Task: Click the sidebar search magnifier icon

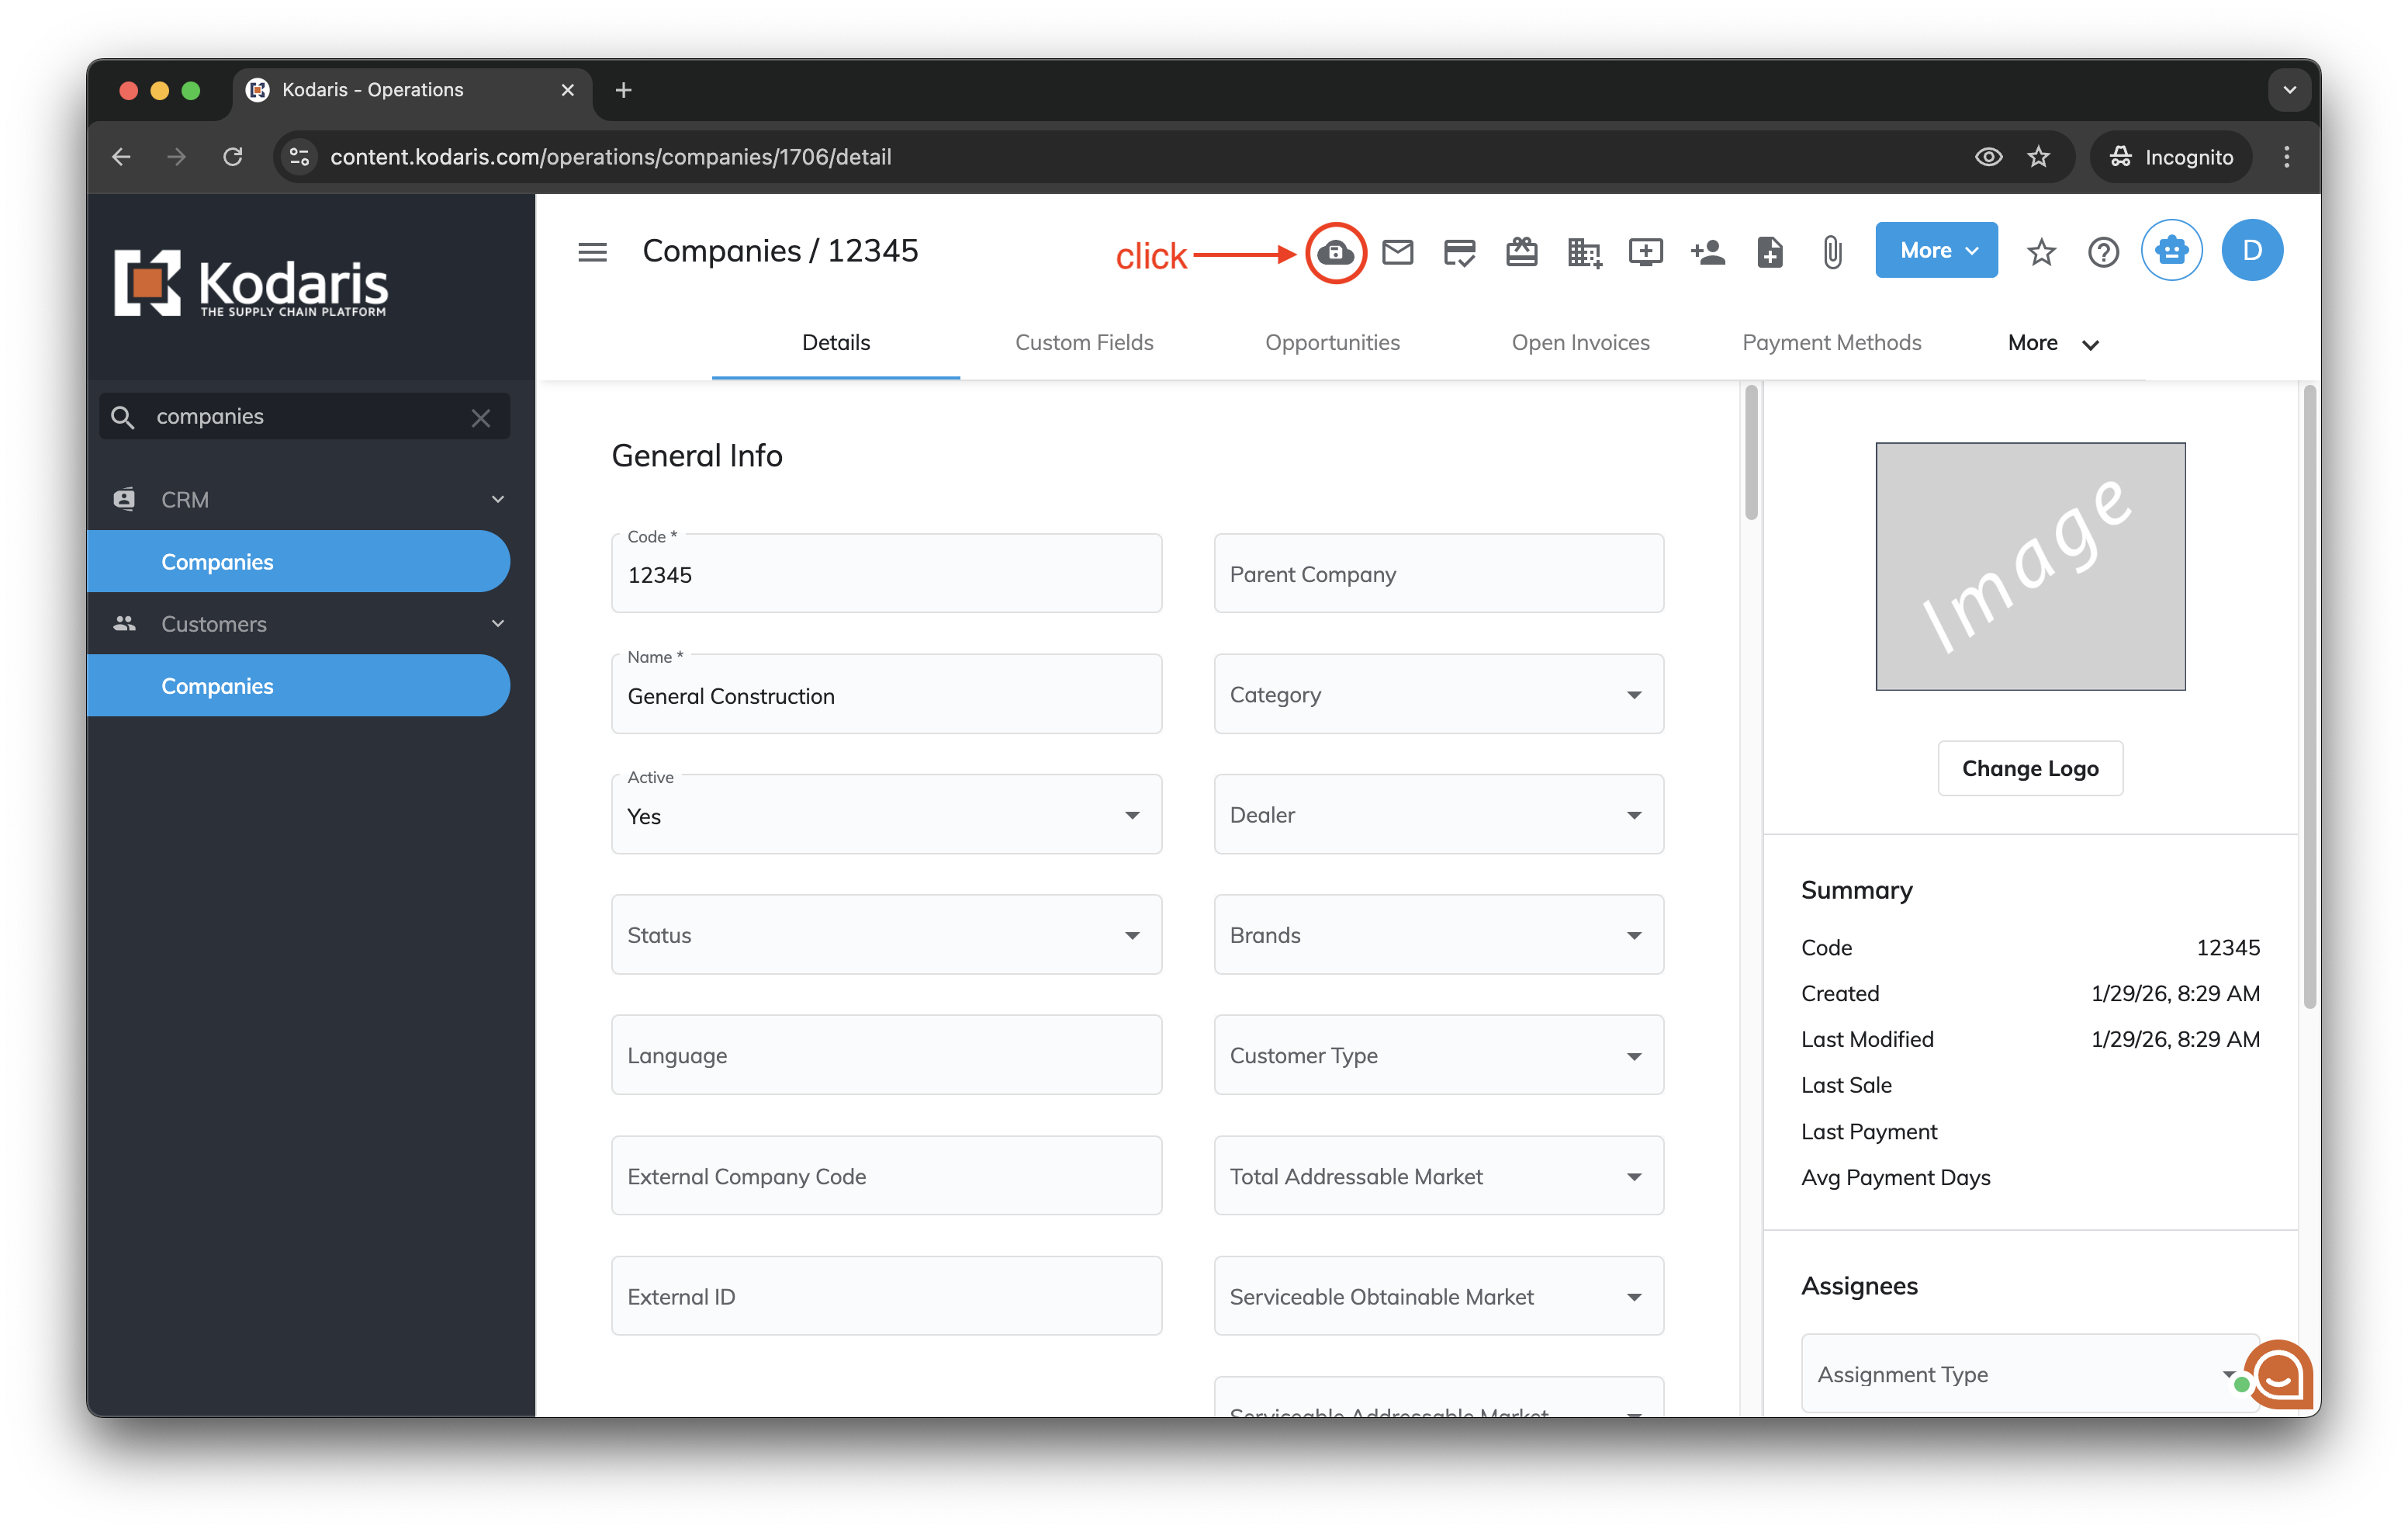Action: 123,416
